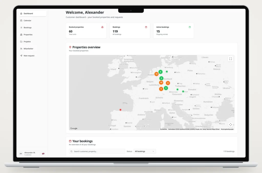The image size is (262, 173).
Task: Click the New request paper-plane icon
Action: [21, 55]
